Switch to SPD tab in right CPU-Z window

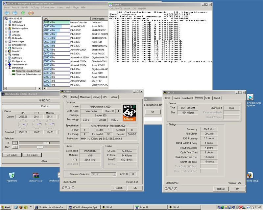tap(207, 98)
